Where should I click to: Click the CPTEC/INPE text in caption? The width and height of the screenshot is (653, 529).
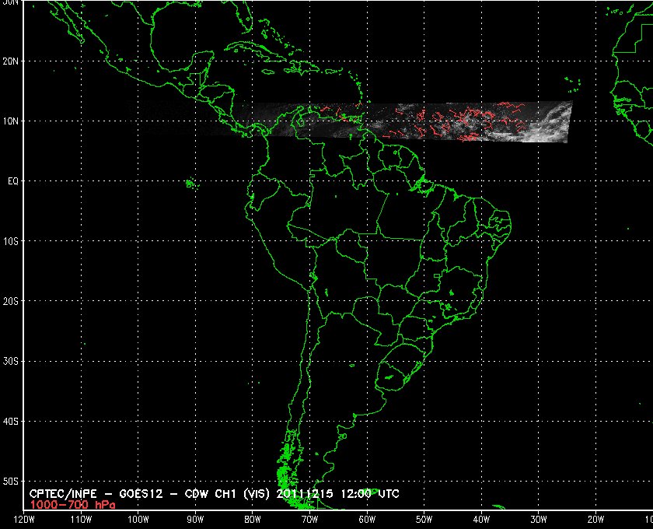click(x=63, y=494)
